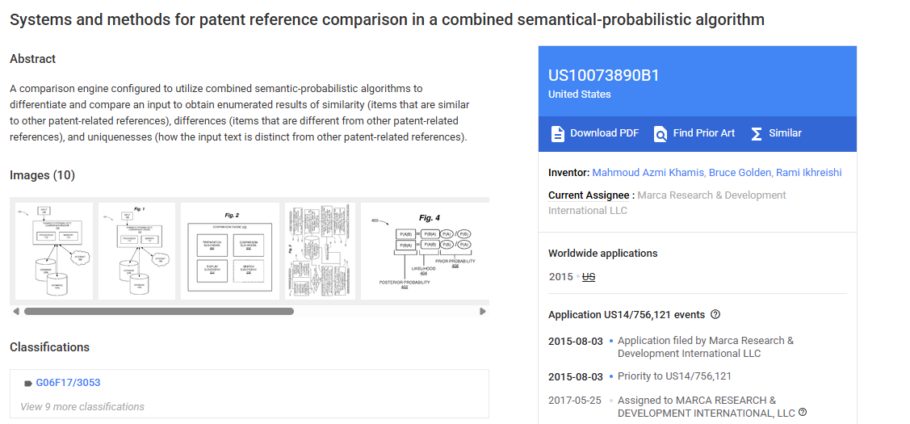Screen dimensions: 910x424
Task: Click the Similar sigma icon
Action: (x=757, y=134)
